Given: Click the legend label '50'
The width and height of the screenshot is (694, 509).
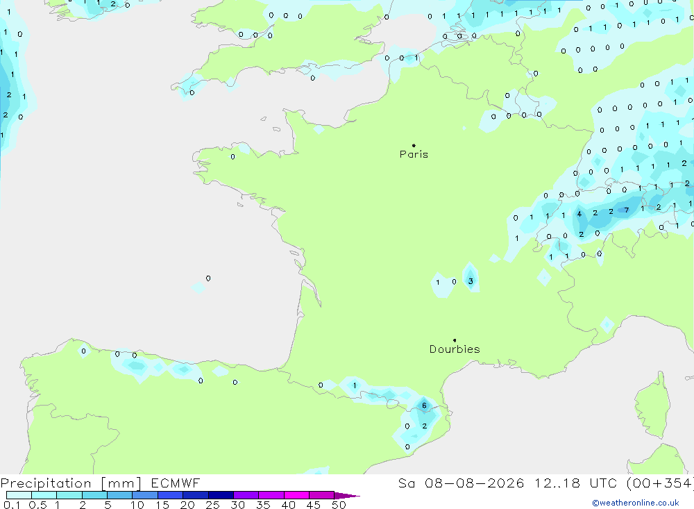Looking at the screenshot, I should point(339,505).
